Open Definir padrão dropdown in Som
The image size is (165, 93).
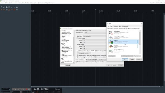pyautogui.click(x=127, y=56)
